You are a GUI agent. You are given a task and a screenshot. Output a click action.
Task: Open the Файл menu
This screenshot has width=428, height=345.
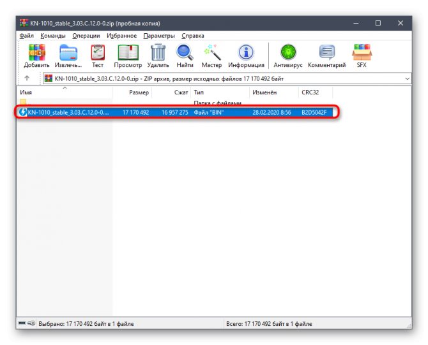26,36
